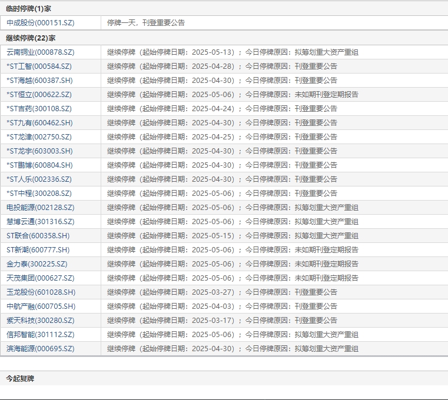Click *ST吉药 suspension detail dated 2025-04-24
The height and width of the screenshot is (400, 448).
[223, 109]
